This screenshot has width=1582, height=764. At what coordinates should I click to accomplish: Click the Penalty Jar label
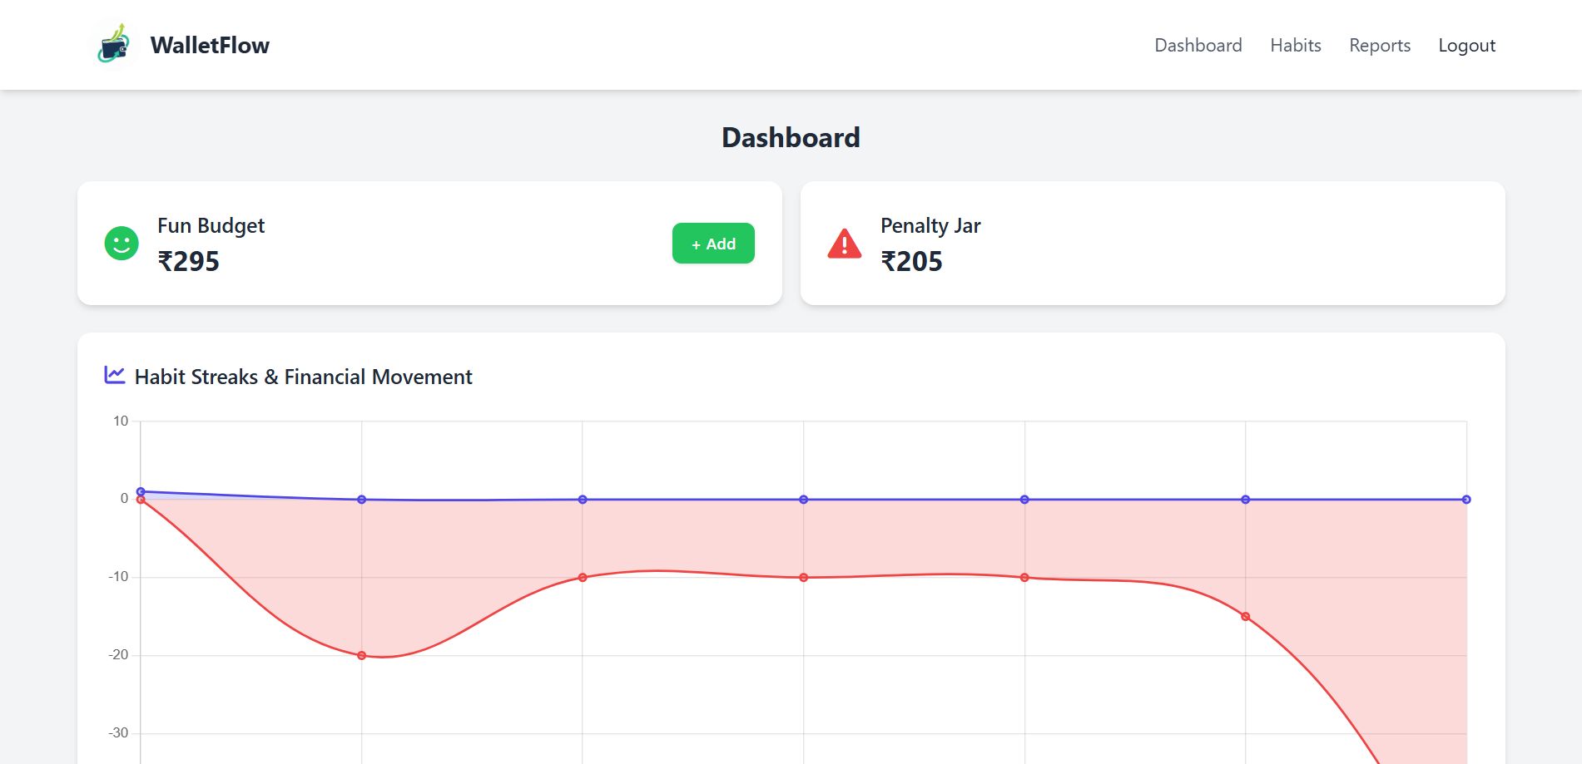[930, 225]
